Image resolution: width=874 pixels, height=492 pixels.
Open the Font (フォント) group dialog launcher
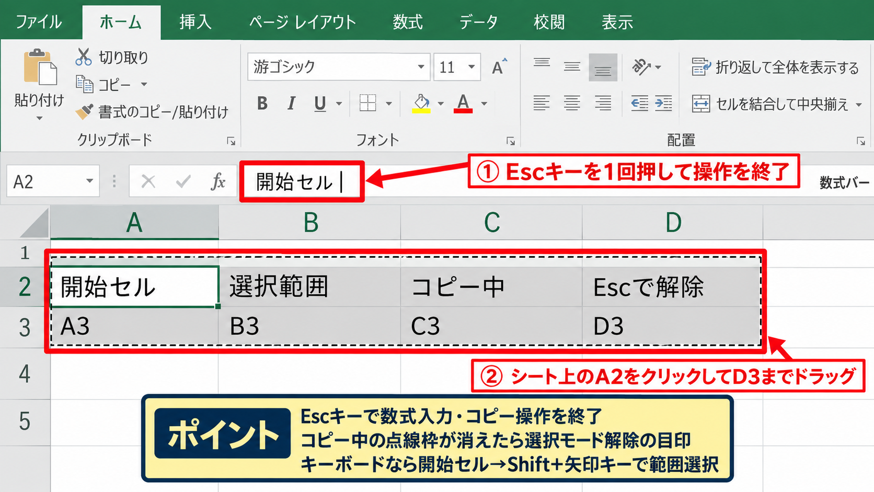click(x=511, y=141)
